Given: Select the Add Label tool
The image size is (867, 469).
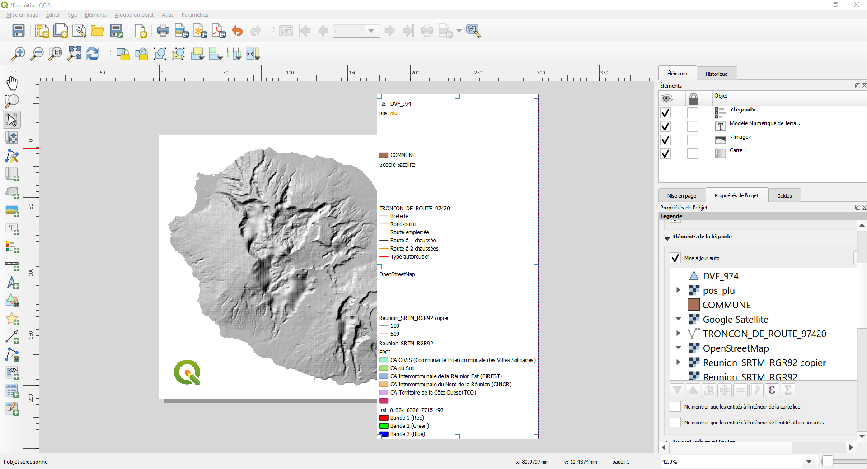Looking at the screenshot, I should pos(12,229).
